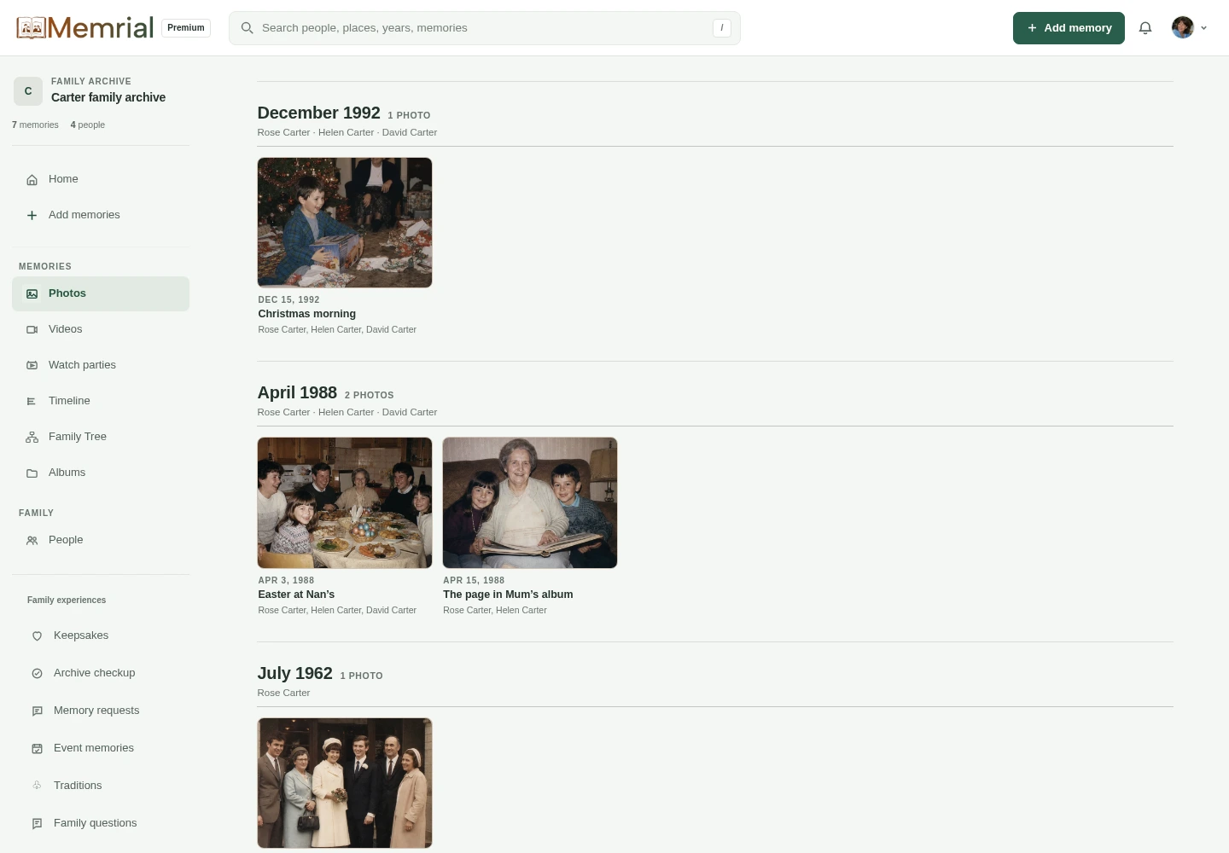Open Keepsakes experience
This screenshot has height=853, width=1229.
pyautogui.click(x=101, y=635)
